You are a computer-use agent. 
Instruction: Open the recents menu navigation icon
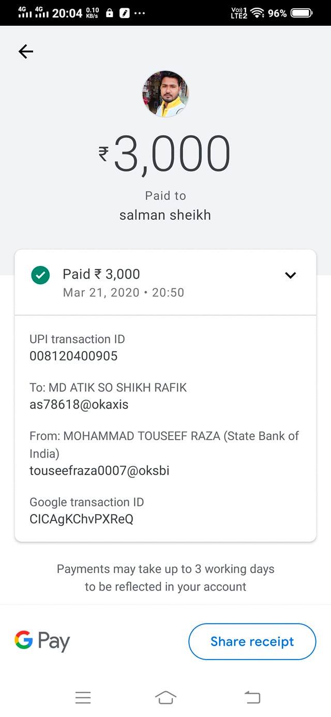pos(83,698)
